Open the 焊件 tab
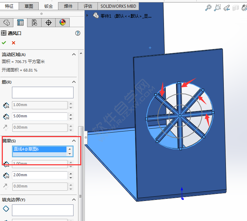The image size is (247, 221). (68, 6)
